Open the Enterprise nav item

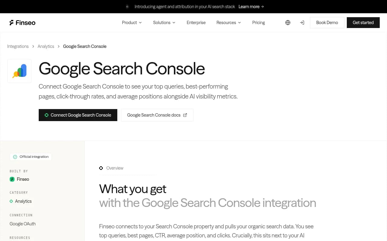pos(196,23)
